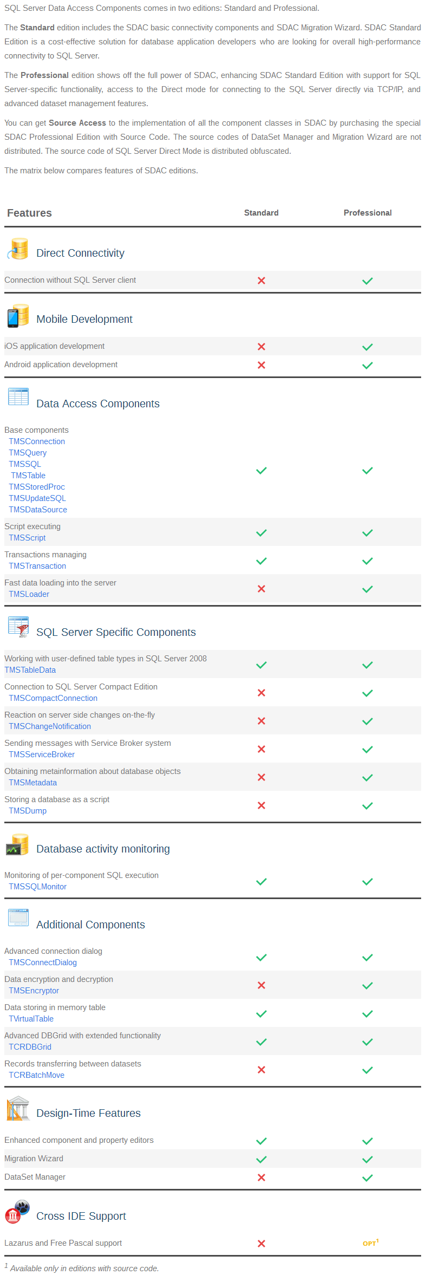The height and width of the screenshot is (1275, 426).
Task: Open the TMSSQLMonitor link
Action: coord(37,887)
